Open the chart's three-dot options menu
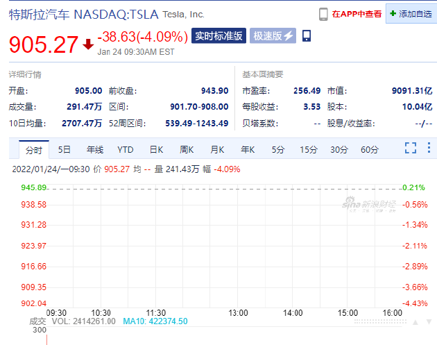This screenshot has width=437, height=345. (x=429, y=148)
